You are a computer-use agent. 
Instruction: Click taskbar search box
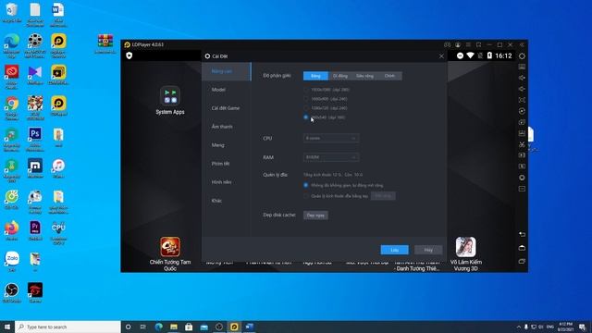(x=68, y=327)
